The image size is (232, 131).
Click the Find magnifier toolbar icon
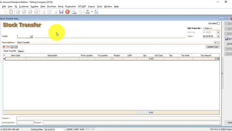tap(74, 12)
